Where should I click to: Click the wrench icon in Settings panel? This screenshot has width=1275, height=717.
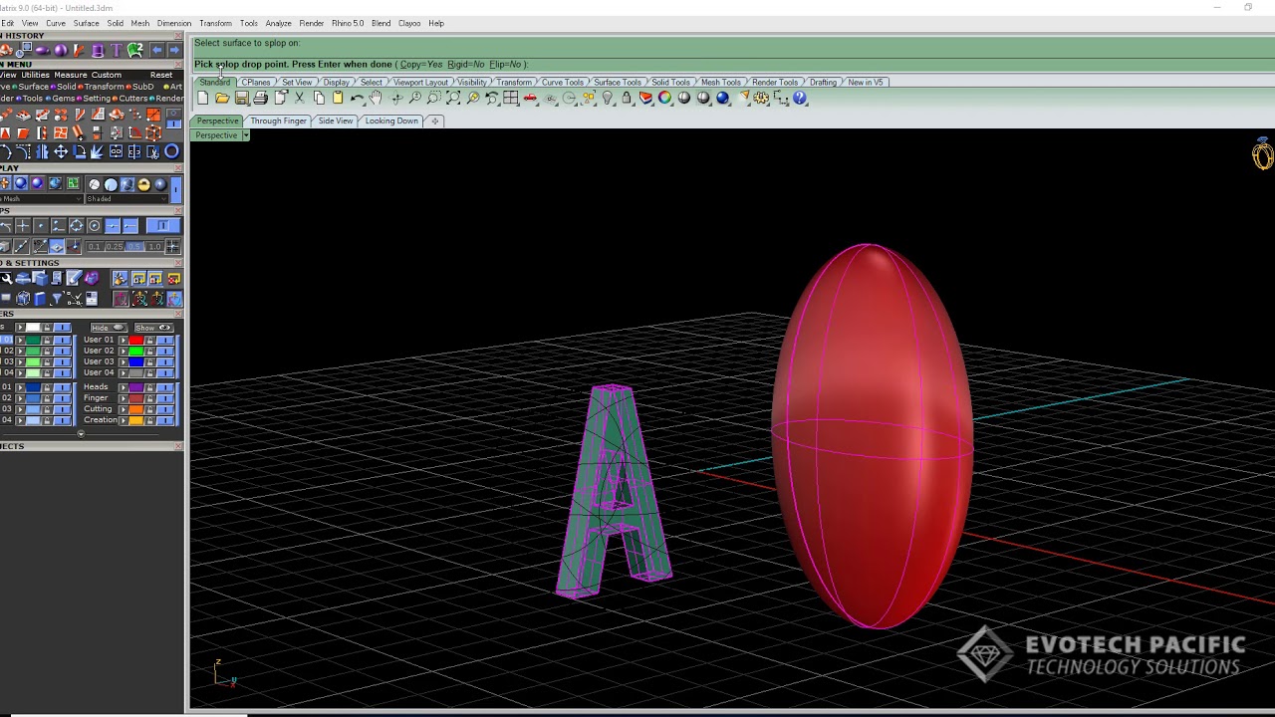coord(6,279)
